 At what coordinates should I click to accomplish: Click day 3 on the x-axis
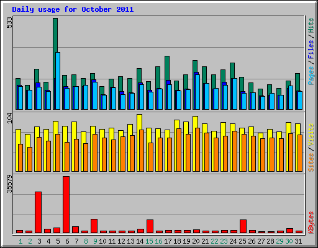(39, 241)
